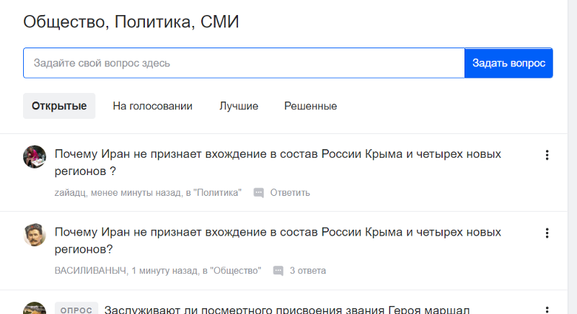
Task: Click the 'ВАСИЛИВАНЫЧ' author name
Action: tap(91, 271)
